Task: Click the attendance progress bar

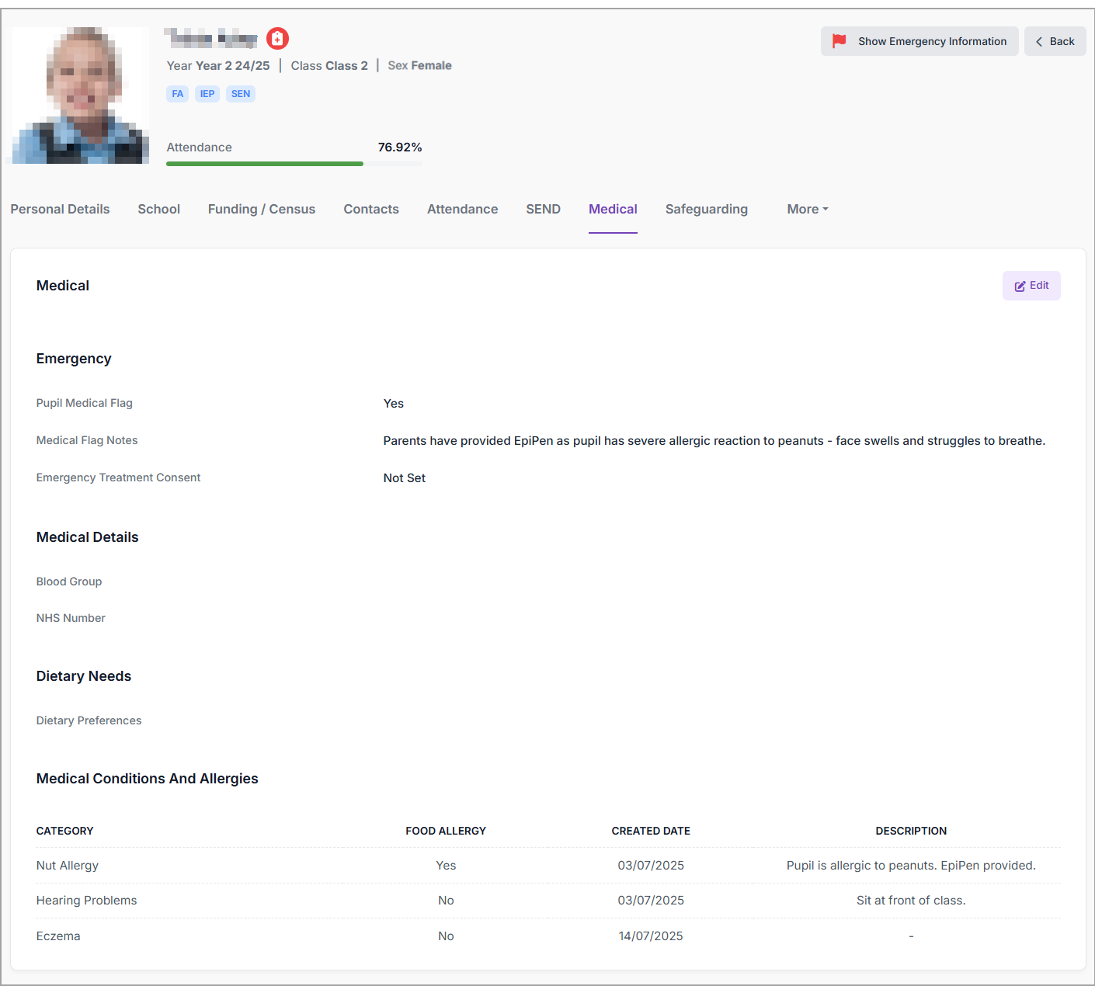Action: point(294,164)
